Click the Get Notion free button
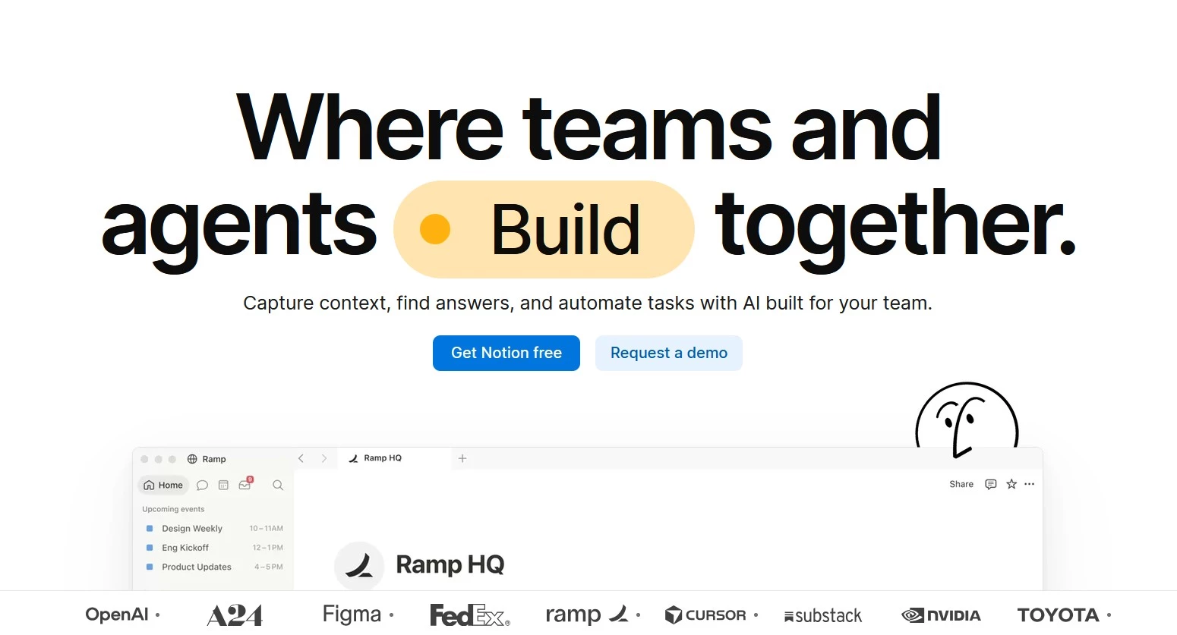Image resolution: width=1177 pixels, height=635 pixels. (x=506, y=353)
